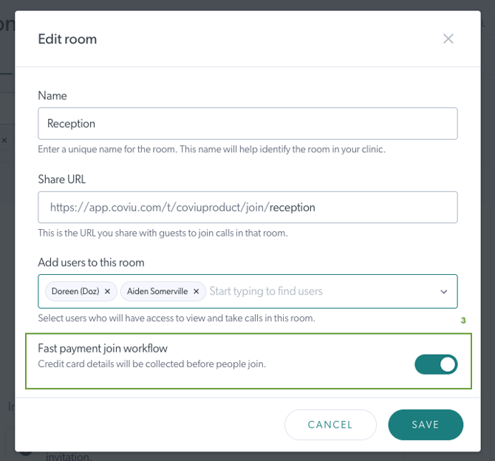The height and width of the screenshot is (461, 495).
Task: Remove Aiden Somerville from the room
Action: click(196, 292)
